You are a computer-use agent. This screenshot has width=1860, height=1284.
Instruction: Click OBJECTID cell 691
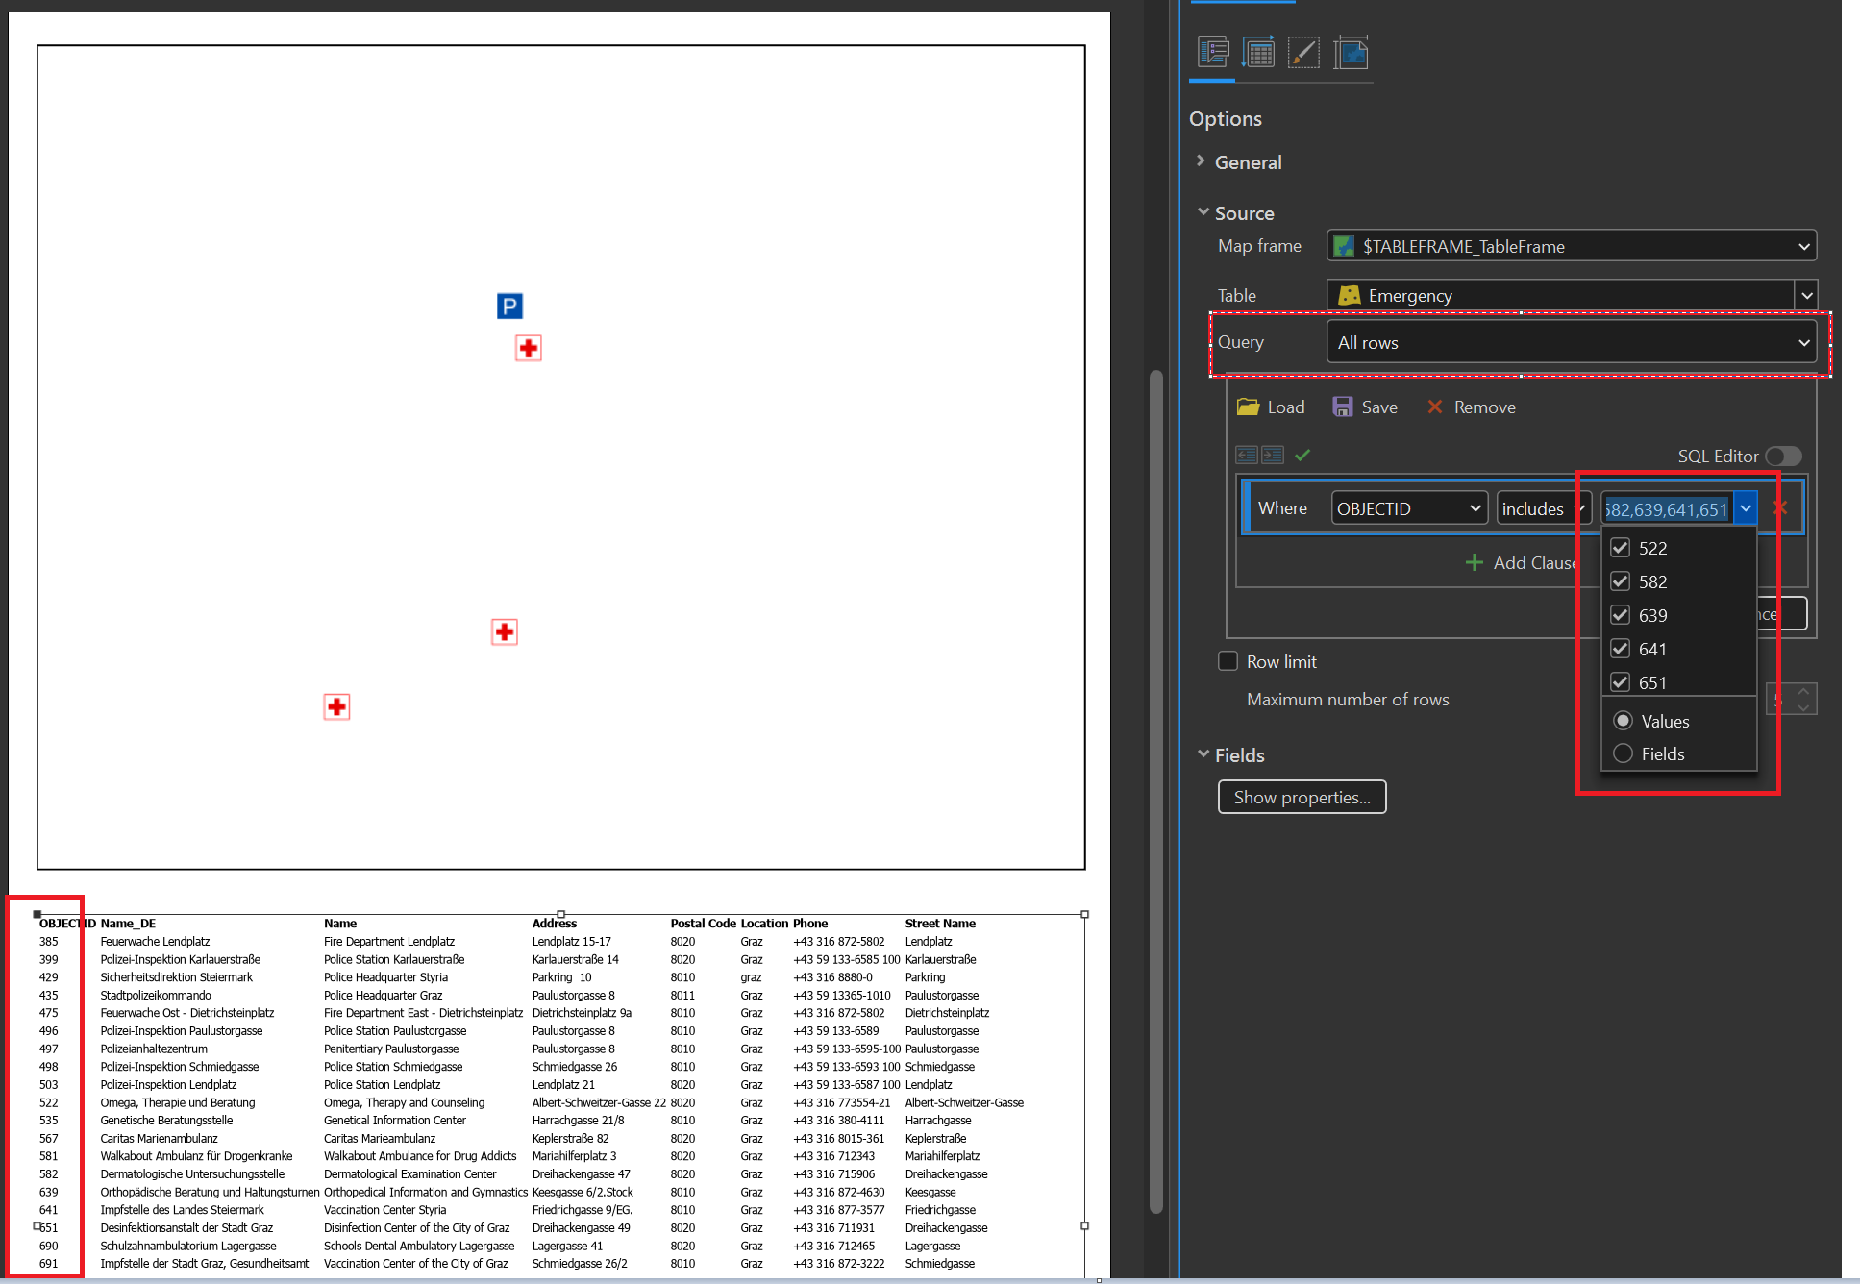48,1263
